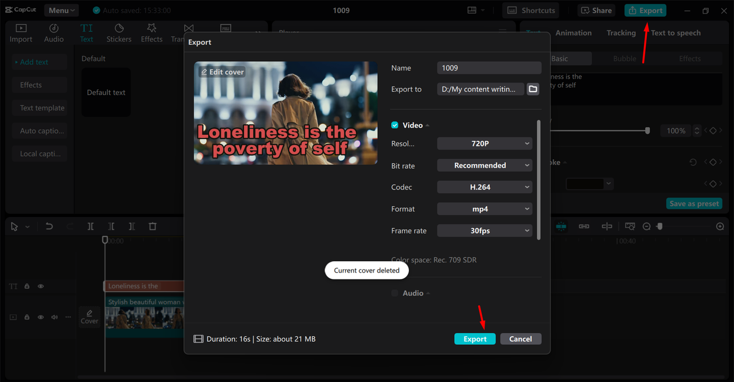Click the Stroke reset circular arrow icon

click(693, 163)
